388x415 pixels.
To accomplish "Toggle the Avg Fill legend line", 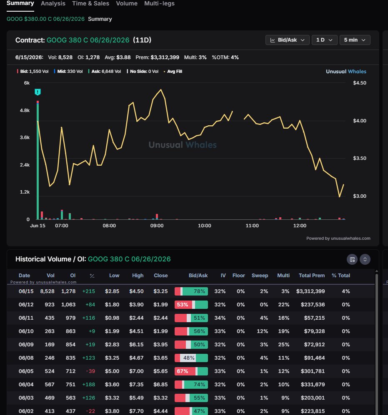I will (x=173, y=72).
